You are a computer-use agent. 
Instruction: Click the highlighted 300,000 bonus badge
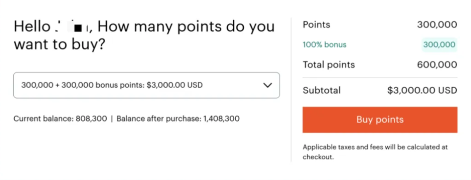(439, 45)
